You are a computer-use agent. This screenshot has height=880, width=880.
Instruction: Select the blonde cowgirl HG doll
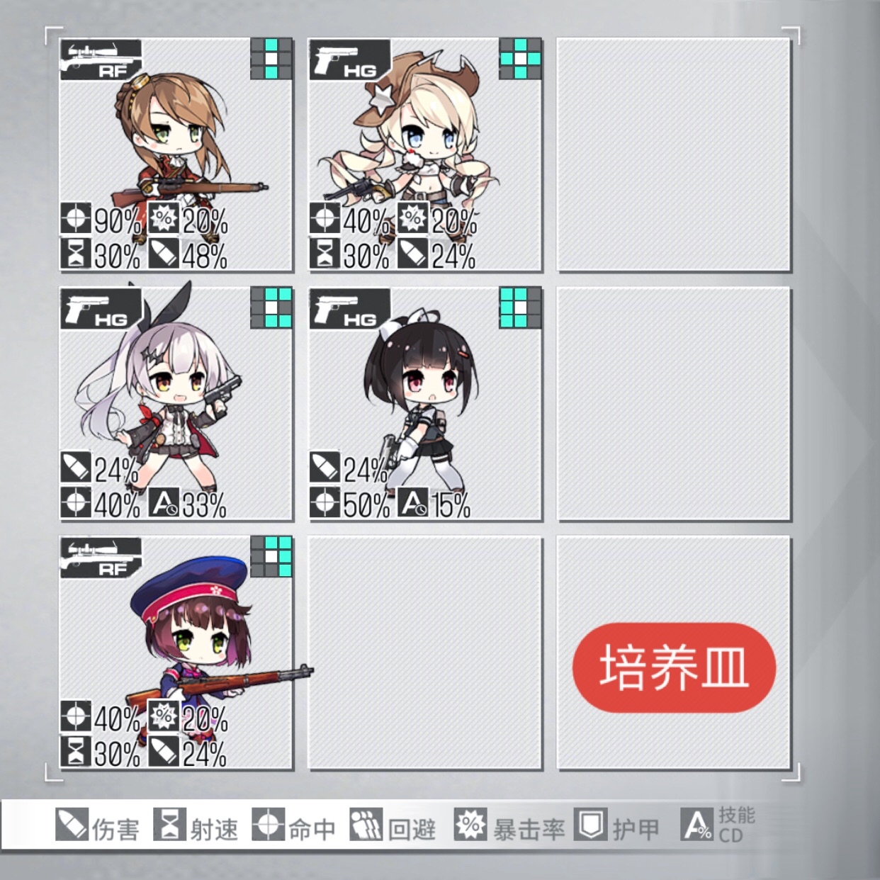click(425, 154)
